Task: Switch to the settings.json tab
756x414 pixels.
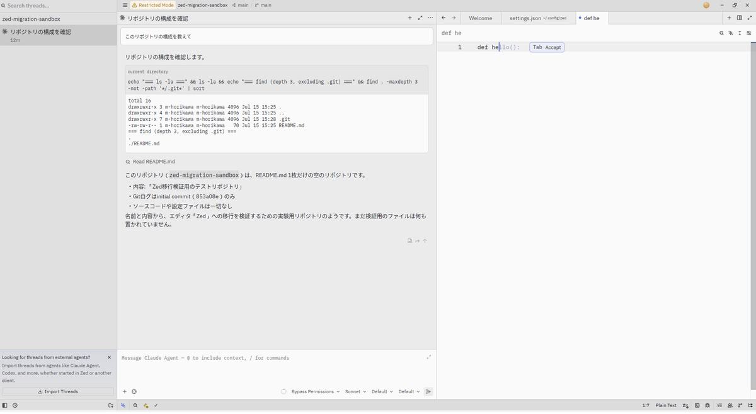Action: [537, 18]
